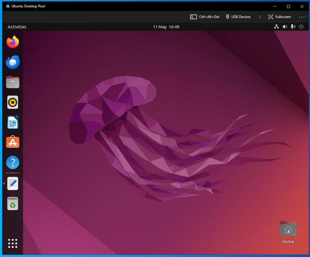
Task: Close the Ubuntu Desktop Pool window
Action: (302, 7)
